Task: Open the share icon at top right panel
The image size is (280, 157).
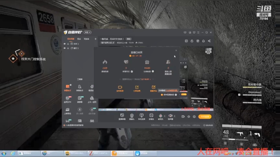Action: point(209,41)
